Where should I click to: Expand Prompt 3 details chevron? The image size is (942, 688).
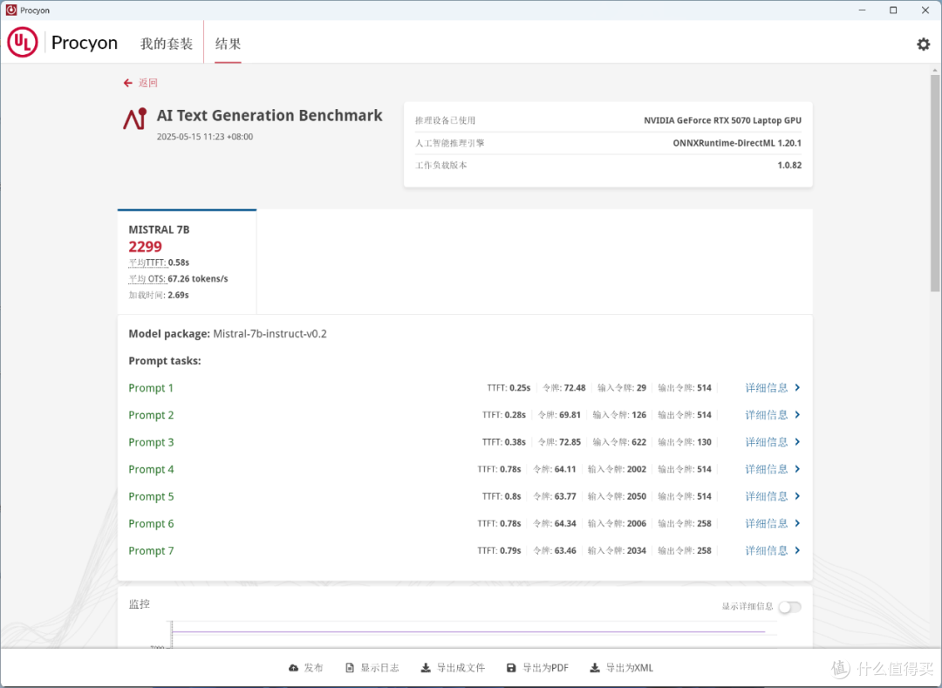(797, 442)
